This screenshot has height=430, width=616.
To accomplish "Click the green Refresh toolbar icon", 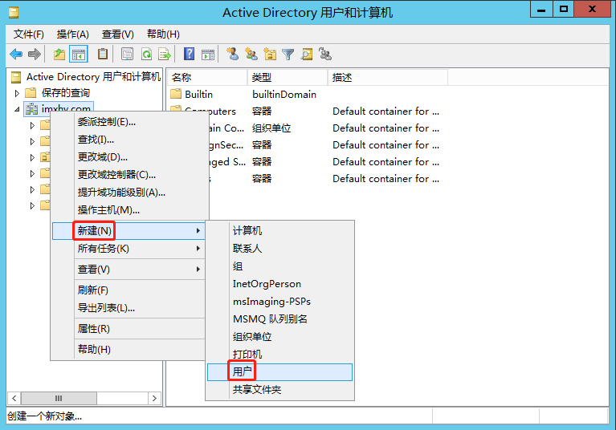I will 146,54.
